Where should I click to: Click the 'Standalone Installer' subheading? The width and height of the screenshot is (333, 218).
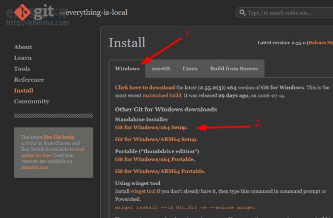141,119
